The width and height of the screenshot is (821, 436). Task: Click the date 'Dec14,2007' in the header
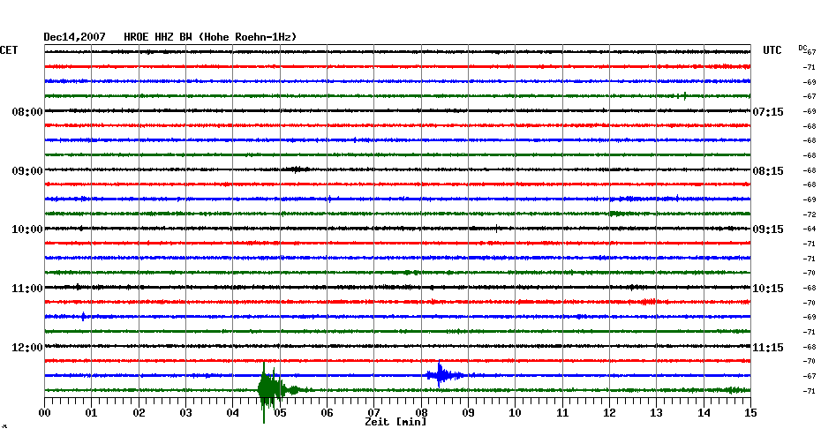click(74, 37)
